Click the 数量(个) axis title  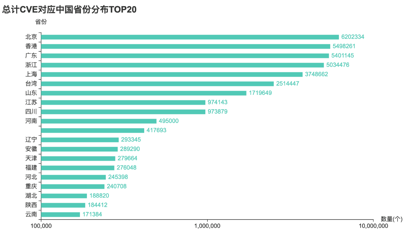pos(391,219)
